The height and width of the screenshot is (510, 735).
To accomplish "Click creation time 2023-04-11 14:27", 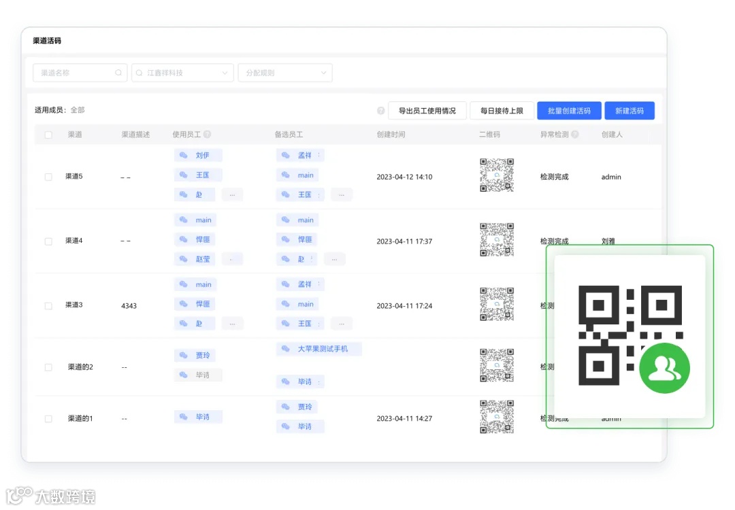I will 404,419.
